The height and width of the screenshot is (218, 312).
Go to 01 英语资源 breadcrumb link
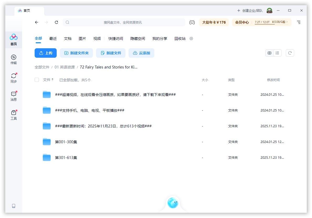tap(65, 67)
